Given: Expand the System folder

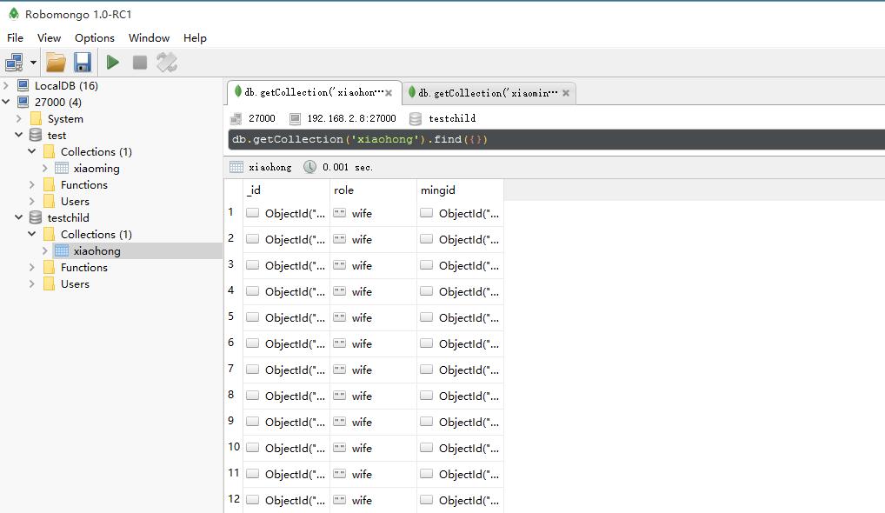Looking at the screenshot, I should 19,118.
